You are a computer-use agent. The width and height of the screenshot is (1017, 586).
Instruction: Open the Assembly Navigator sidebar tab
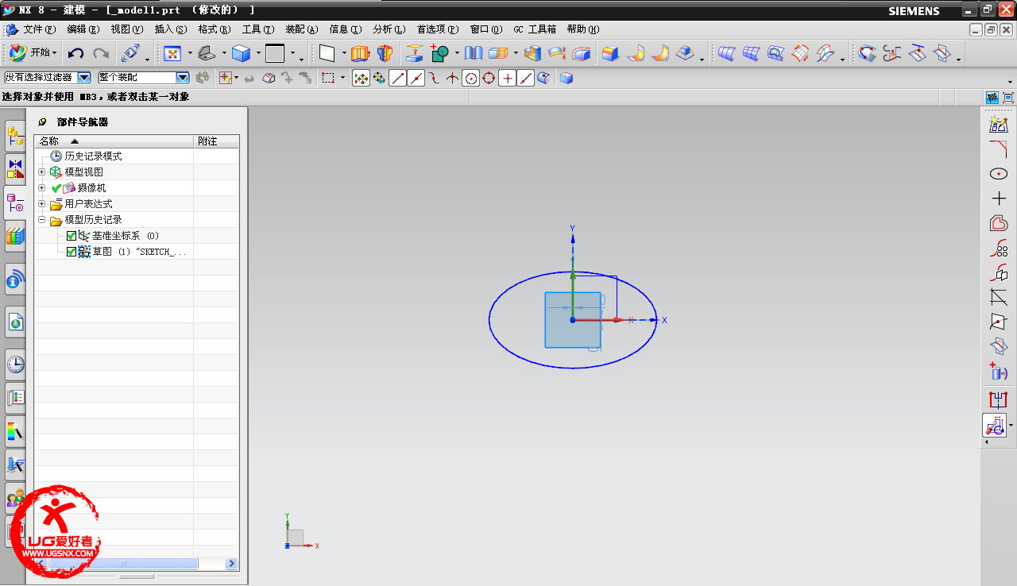pos(15,137)
